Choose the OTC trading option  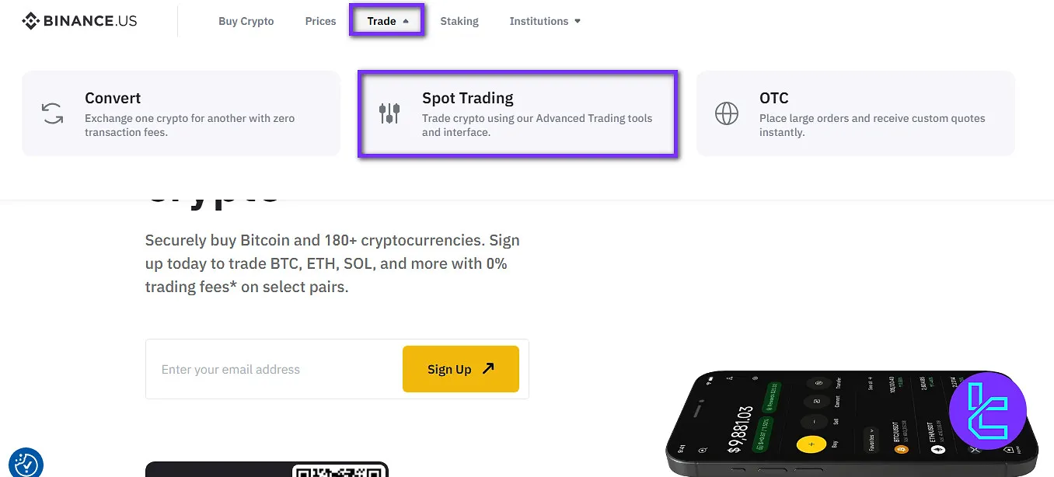(855, 113)
